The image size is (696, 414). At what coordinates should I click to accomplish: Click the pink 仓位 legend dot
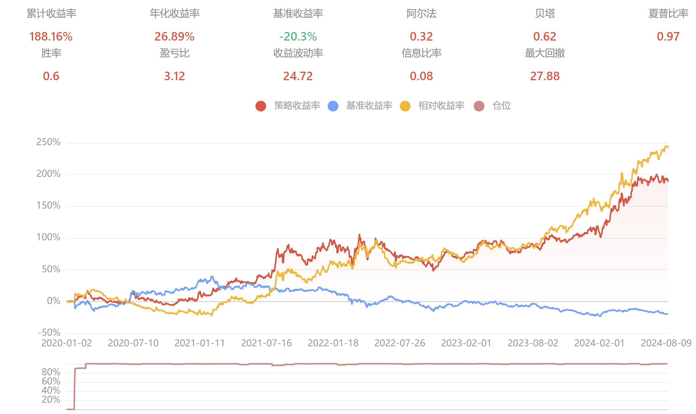(479, 106)
